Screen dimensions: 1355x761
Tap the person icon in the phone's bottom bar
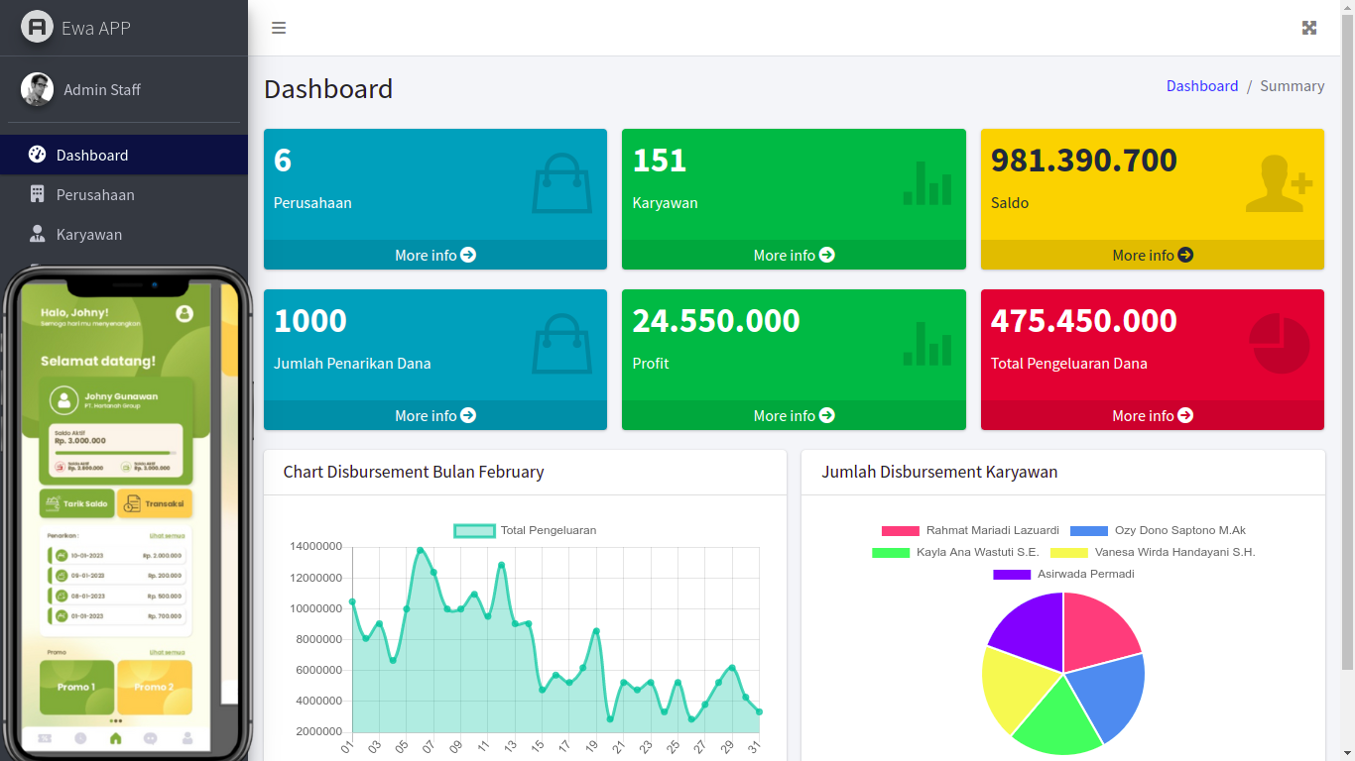[x=186, y=738]
